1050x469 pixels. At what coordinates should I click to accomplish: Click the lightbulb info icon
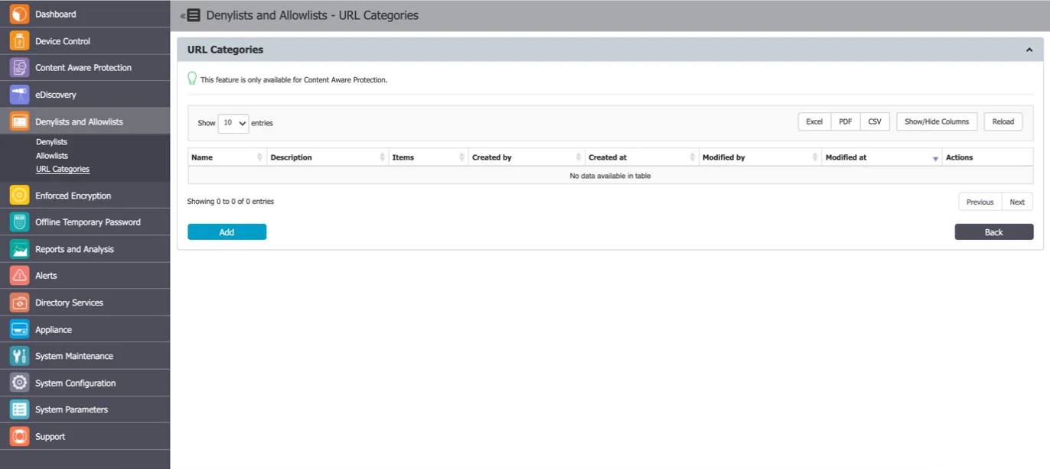[192, 78]
